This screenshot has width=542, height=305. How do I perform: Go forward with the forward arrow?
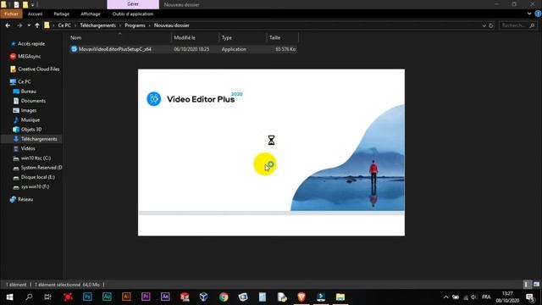pos(19,25)
